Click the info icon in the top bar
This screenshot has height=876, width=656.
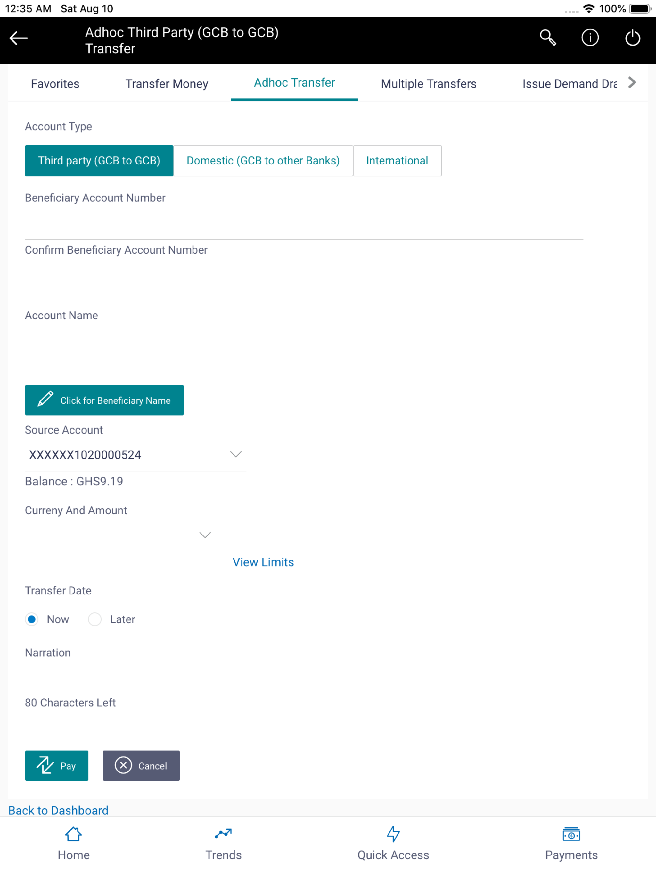[x=590, y=38]
